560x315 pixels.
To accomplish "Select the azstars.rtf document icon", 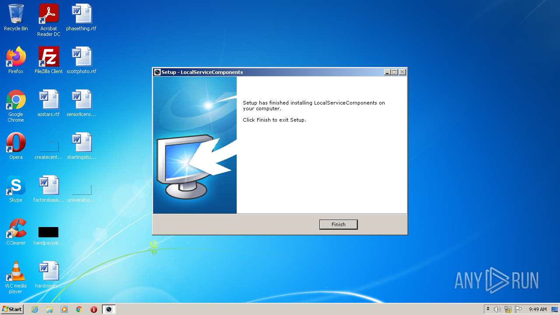I will tap(49, 103).
